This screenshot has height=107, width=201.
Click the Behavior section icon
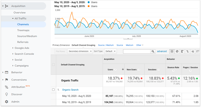click(7, 72)
